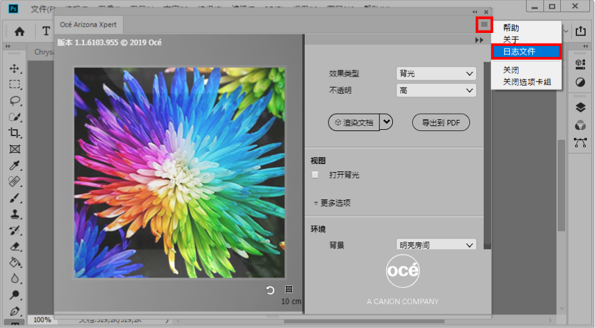Open the 背景 dropdown showing 明亮房间

point(436,245)
